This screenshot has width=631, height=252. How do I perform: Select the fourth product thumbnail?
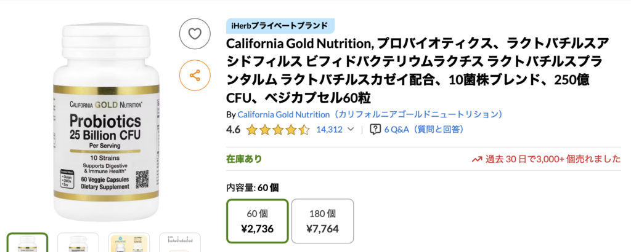click(x=179, y=243)
